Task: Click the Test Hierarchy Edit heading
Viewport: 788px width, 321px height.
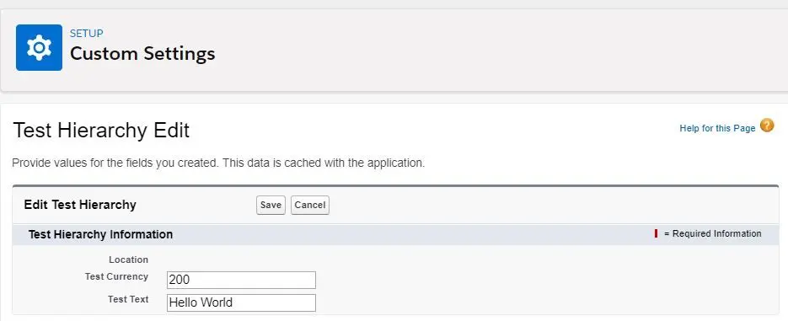Action: click(101, 131)
